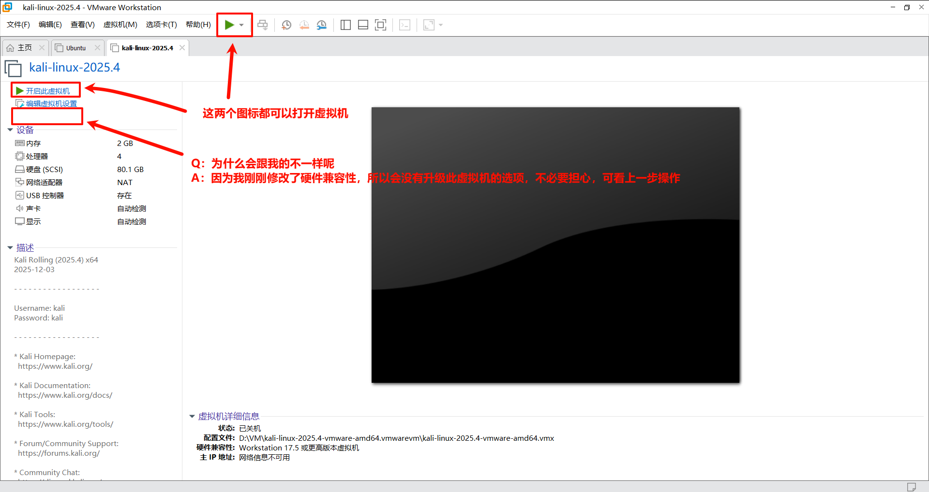Image resolution: width=929 pixels, height=492 pixels.
Task: Collapse the 设备 section
Action: coord(10,130)
